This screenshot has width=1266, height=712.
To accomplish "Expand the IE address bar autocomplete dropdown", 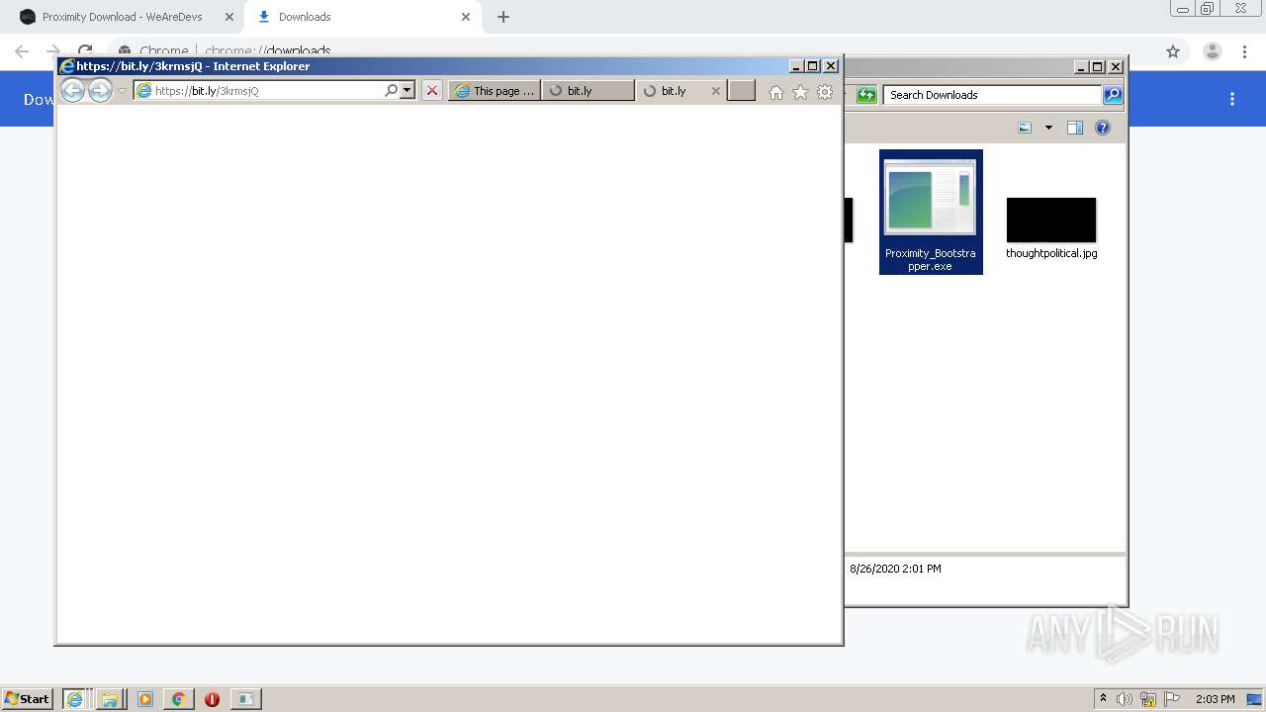I will [x=407, y=91].
